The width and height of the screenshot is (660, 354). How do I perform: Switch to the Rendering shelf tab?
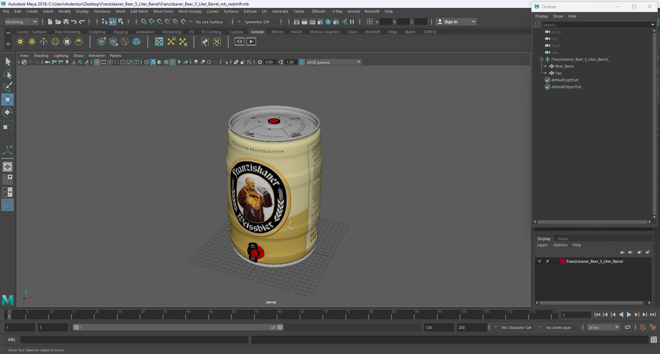coord(172,32)
